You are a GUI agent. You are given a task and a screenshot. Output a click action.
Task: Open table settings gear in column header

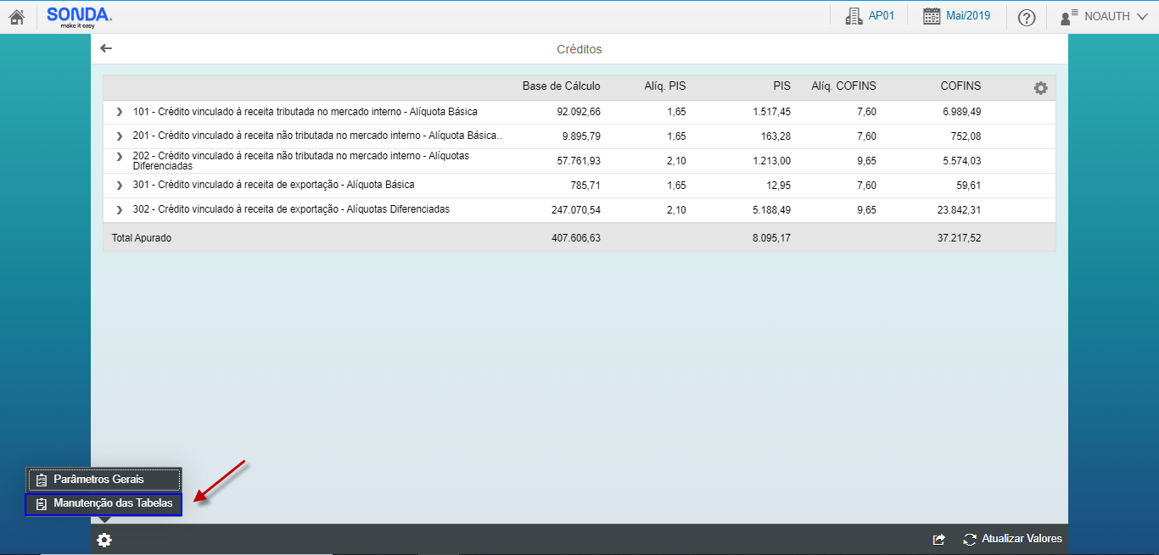(1040, 87)
